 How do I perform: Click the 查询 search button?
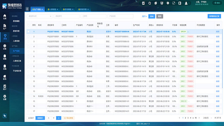[152, 16]
